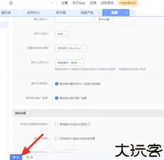Open the 发件人显示 姓名 dropdown
Image resolution: width=164 pixels, height=160 pixels.
(62, 34)
